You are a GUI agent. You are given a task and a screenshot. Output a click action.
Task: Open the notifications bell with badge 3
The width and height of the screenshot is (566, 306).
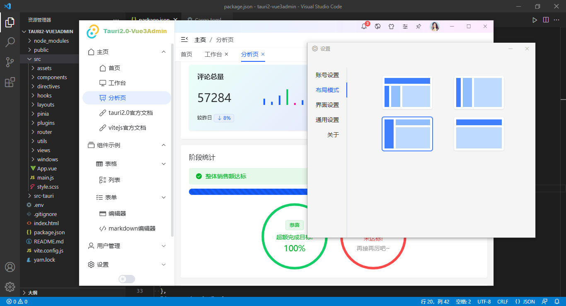click(x=364, y=26)
